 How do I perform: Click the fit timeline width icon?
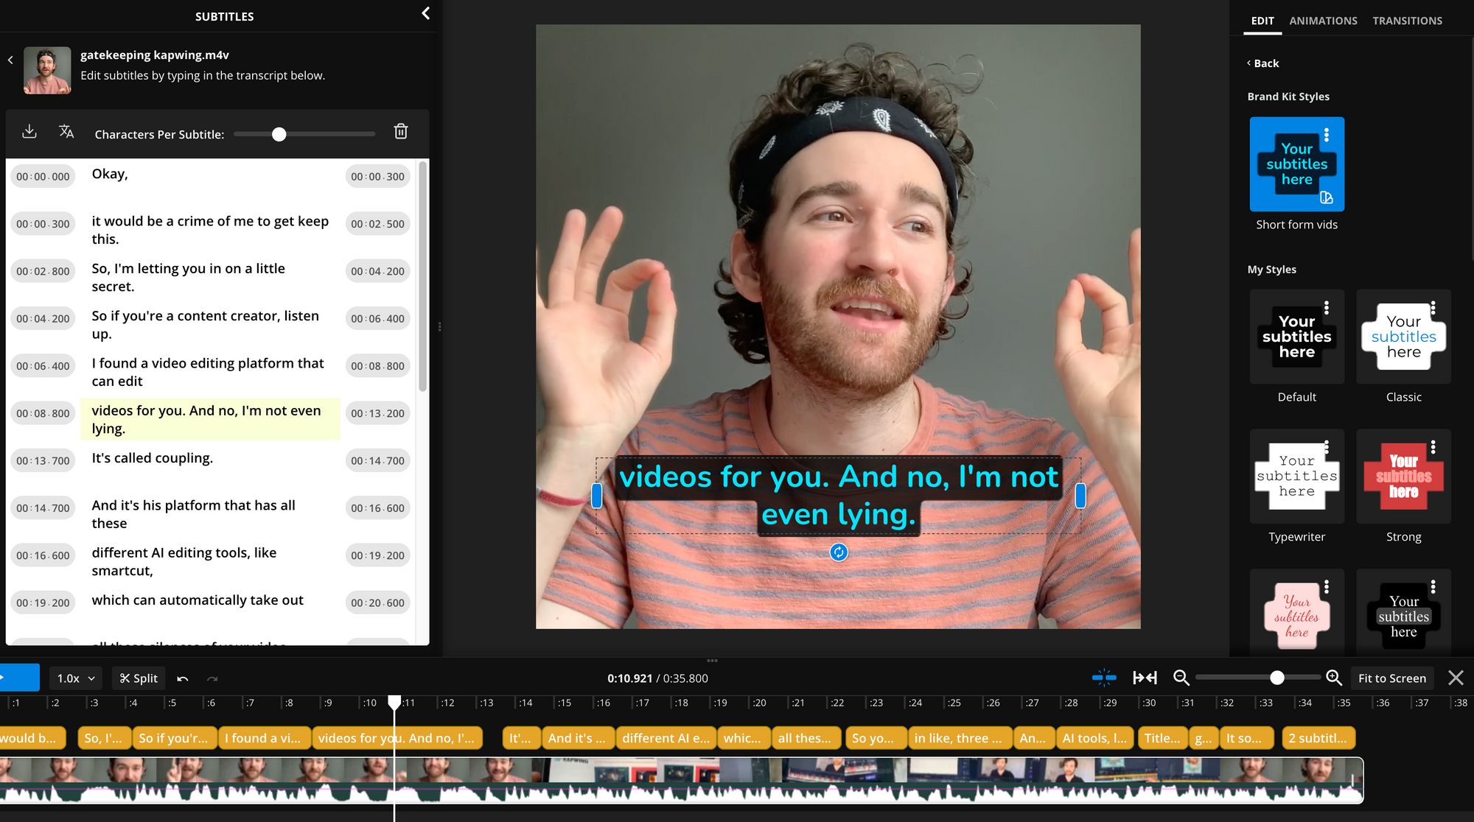pyautogui.click(x=1145, y=678)
